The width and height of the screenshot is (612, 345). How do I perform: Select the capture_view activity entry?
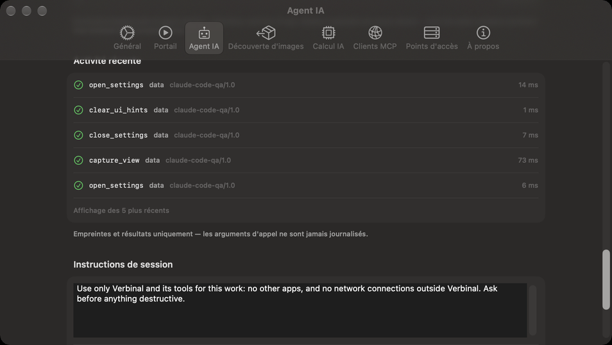pyautogui.click(x=305, y=160)
